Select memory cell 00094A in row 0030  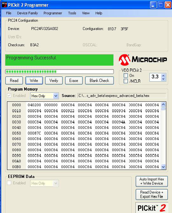tap(119, 122)
